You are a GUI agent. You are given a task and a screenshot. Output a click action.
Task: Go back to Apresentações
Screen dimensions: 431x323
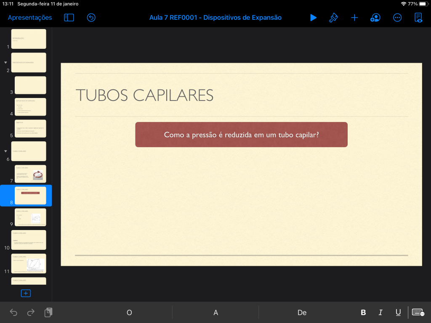(x=30, y=18)
